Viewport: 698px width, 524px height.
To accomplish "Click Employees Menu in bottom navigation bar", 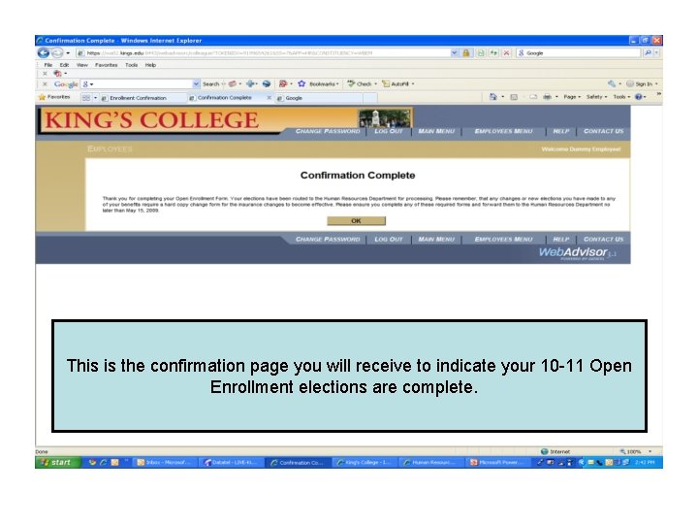I will tap(503, 240).
